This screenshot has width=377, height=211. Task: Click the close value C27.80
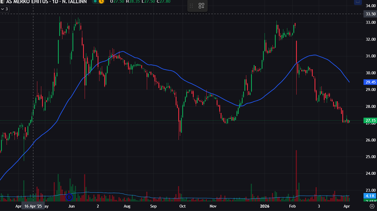(163, 1)
